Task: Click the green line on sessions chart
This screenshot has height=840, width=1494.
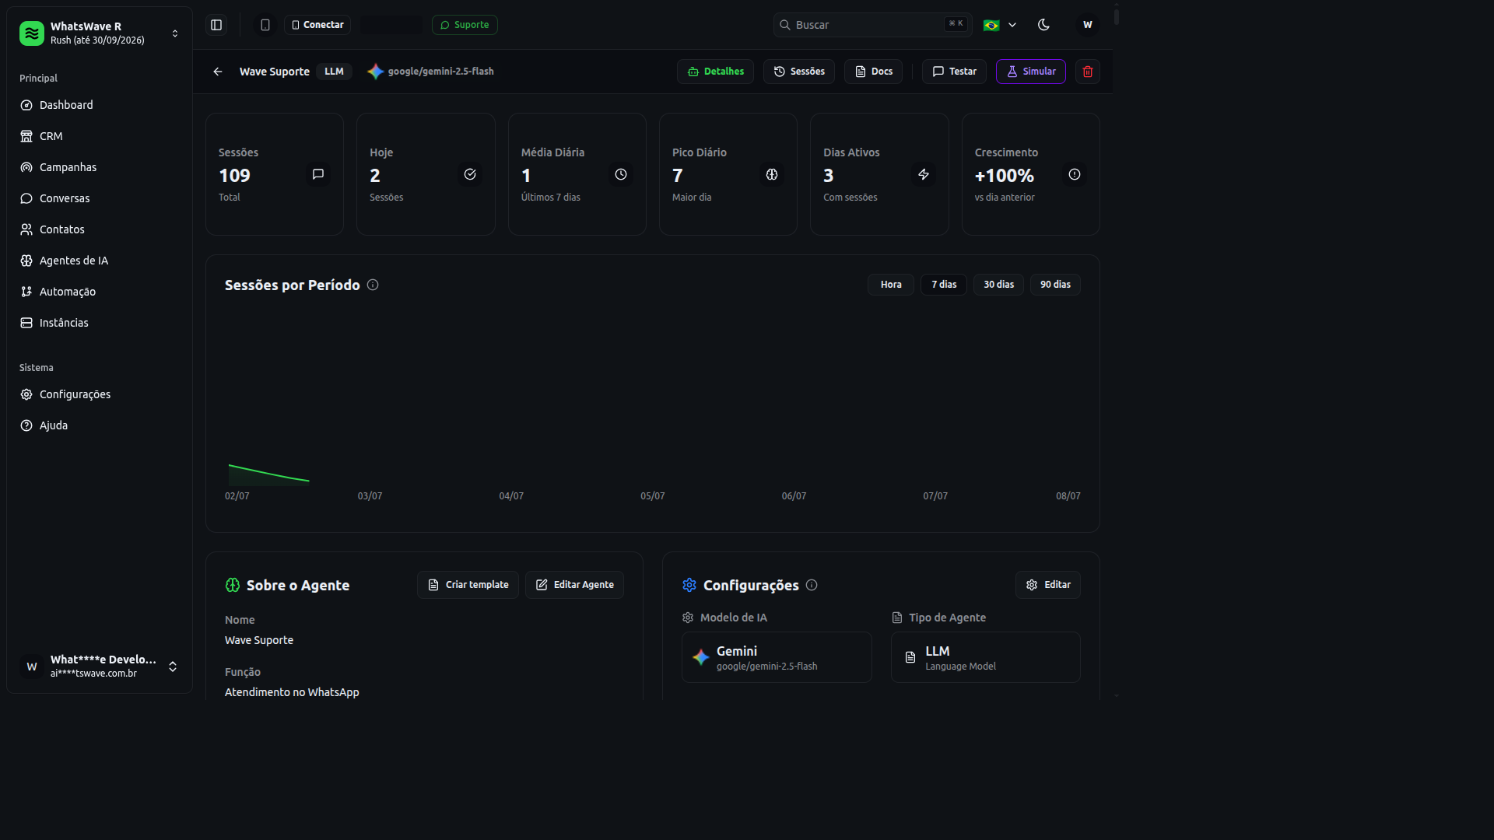Action: click(x=268, y=473)
